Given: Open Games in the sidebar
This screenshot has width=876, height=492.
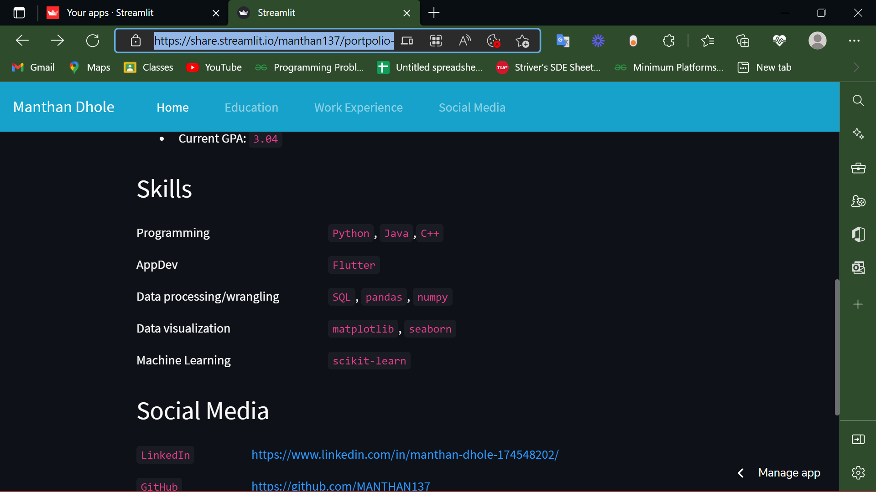Looking at the screenshot, I should (859, 201).
